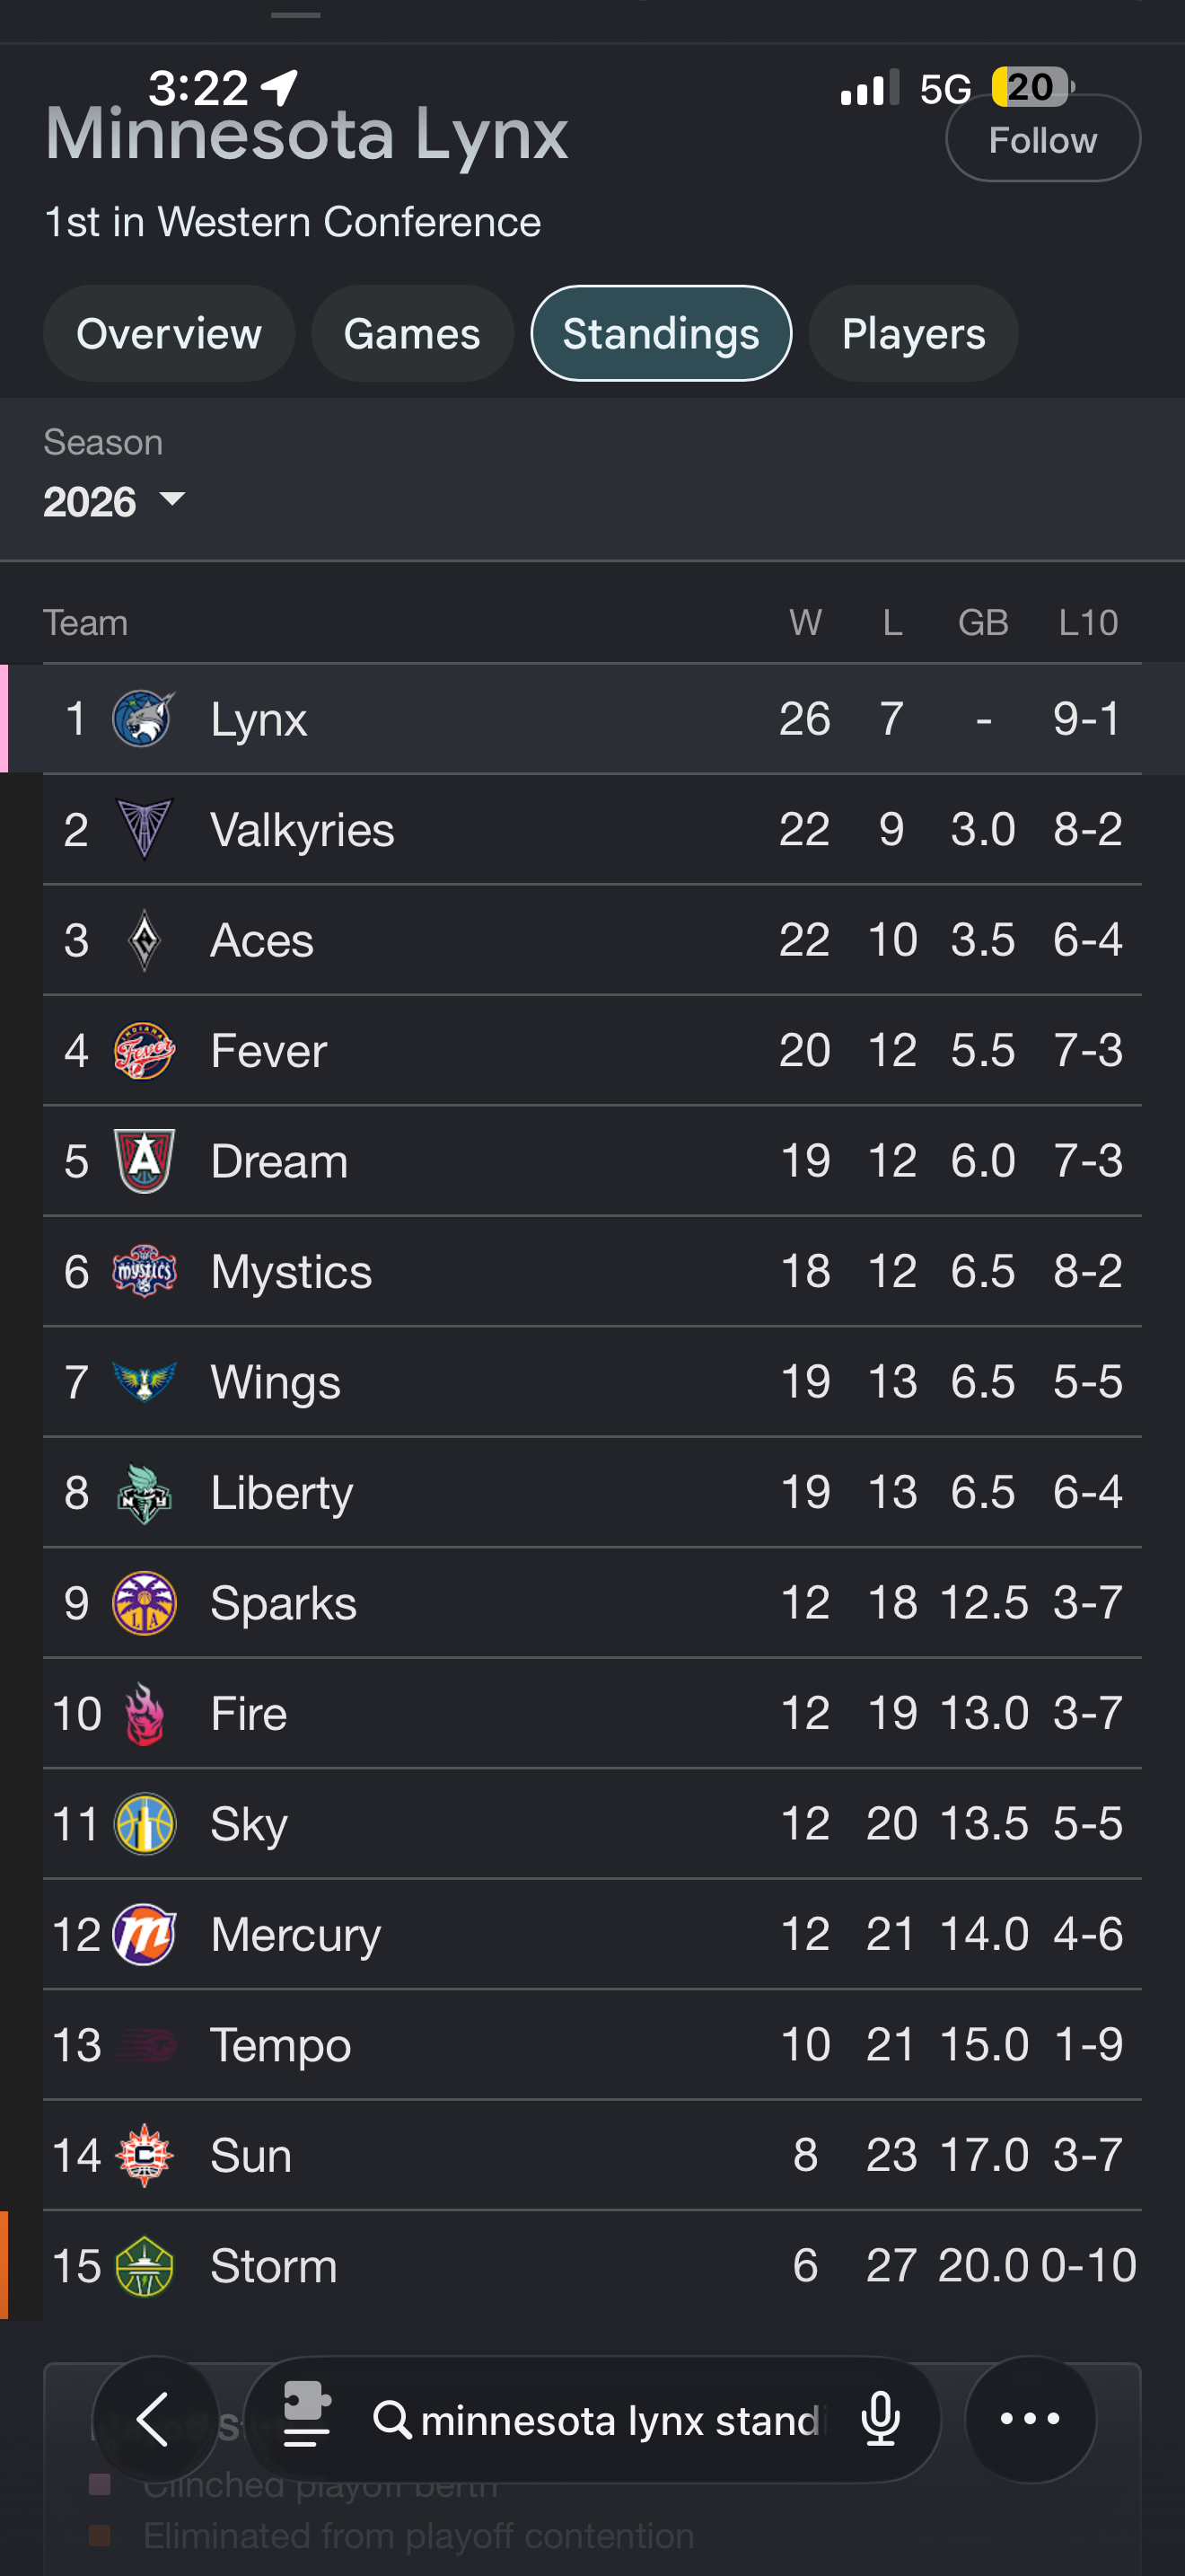The height and width of the screenshot is (2576, 1185).
Task: Select the Standings tab
Action: tap(661, 333)
